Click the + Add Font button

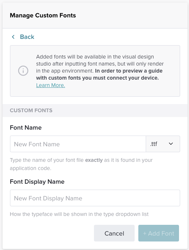[x=159, y=233]
